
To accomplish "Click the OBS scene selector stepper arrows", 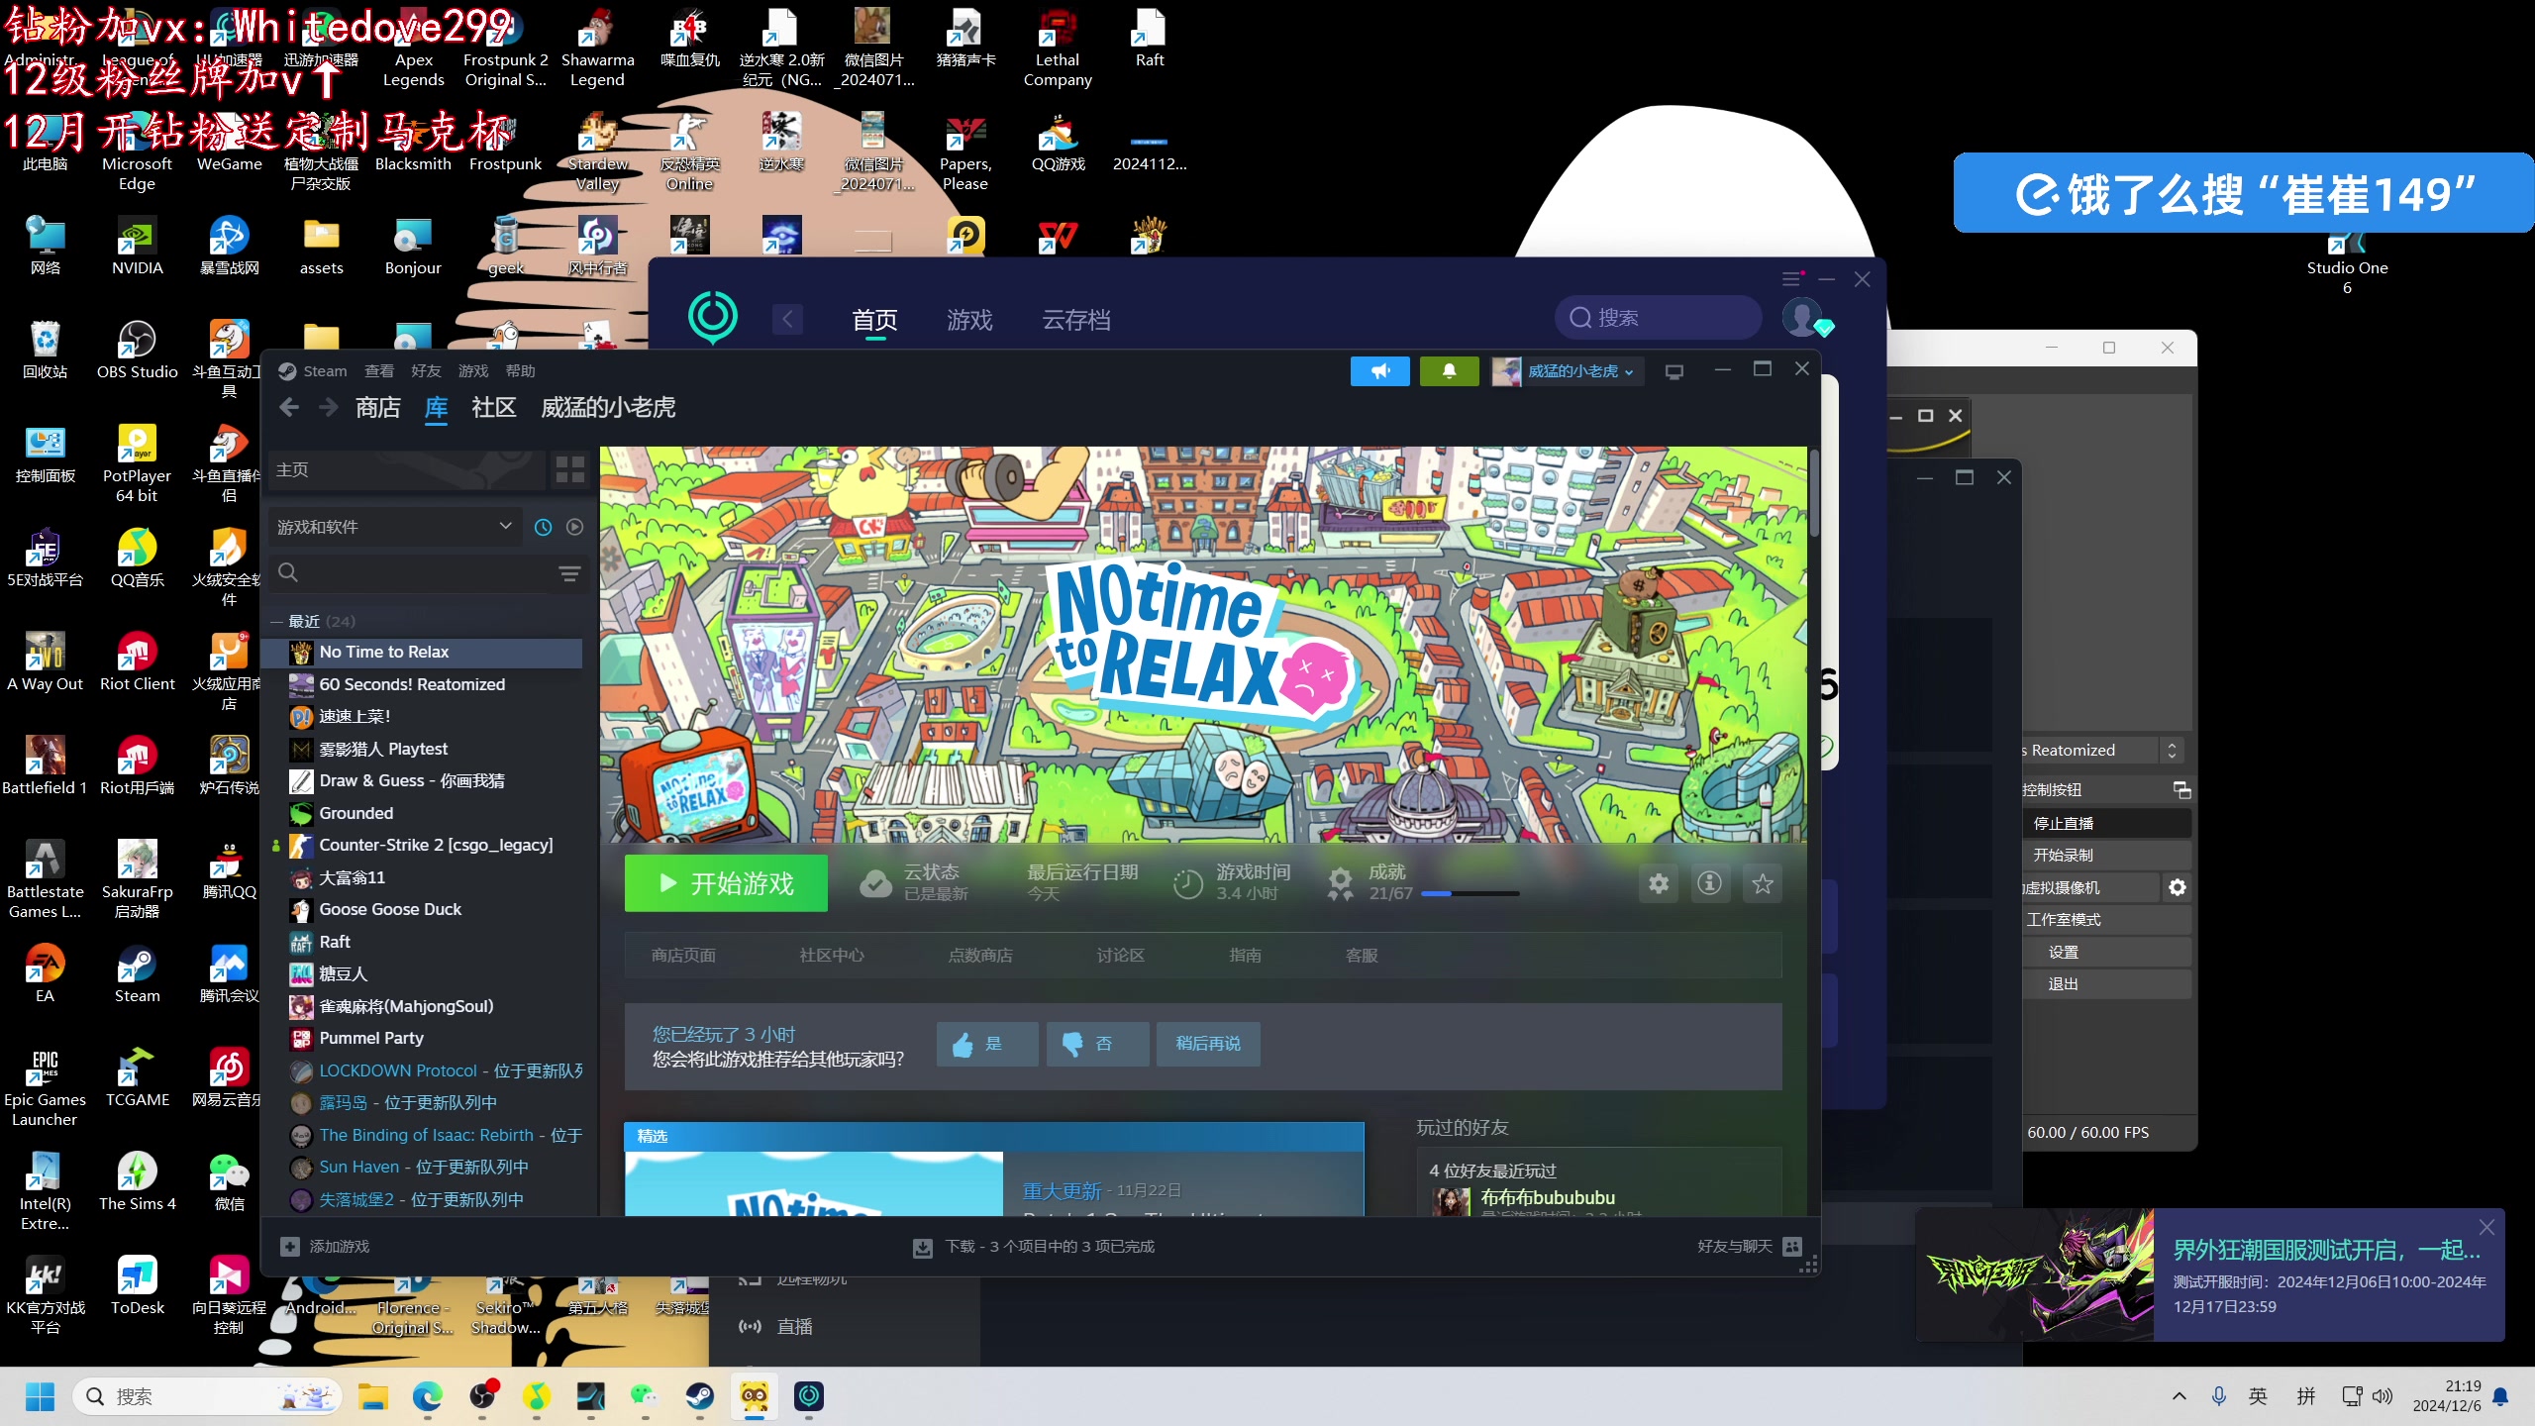I will click(x=2172, y=750).
